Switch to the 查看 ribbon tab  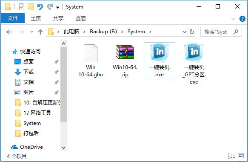tap(81, 19)
